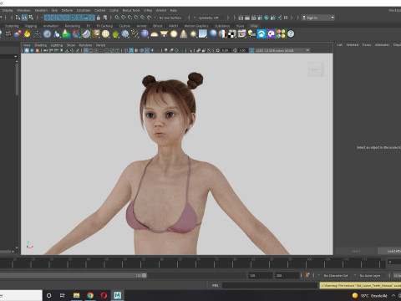
Task: Open the viewport Lighting menu
Action: coord(57,45)
